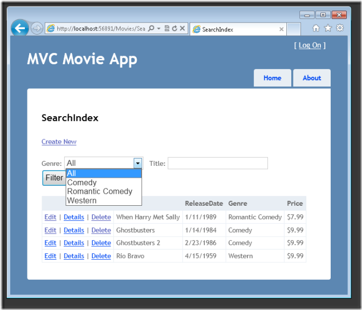Screen dimensions: 362x310
Task: Click the browser forward arrow button
Action: (37, 29)
